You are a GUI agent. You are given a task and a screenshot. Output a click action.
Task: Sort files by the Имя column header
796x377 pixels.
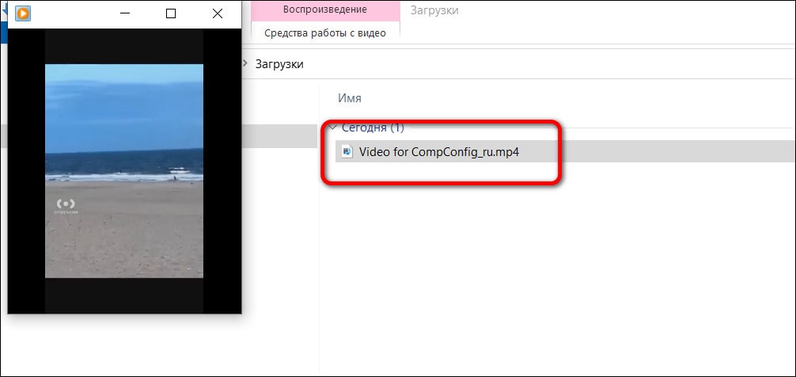349,98
